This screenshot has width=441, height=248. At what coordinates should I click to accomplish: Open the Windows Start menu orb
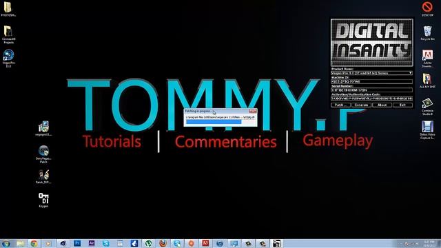click(6, 243)
